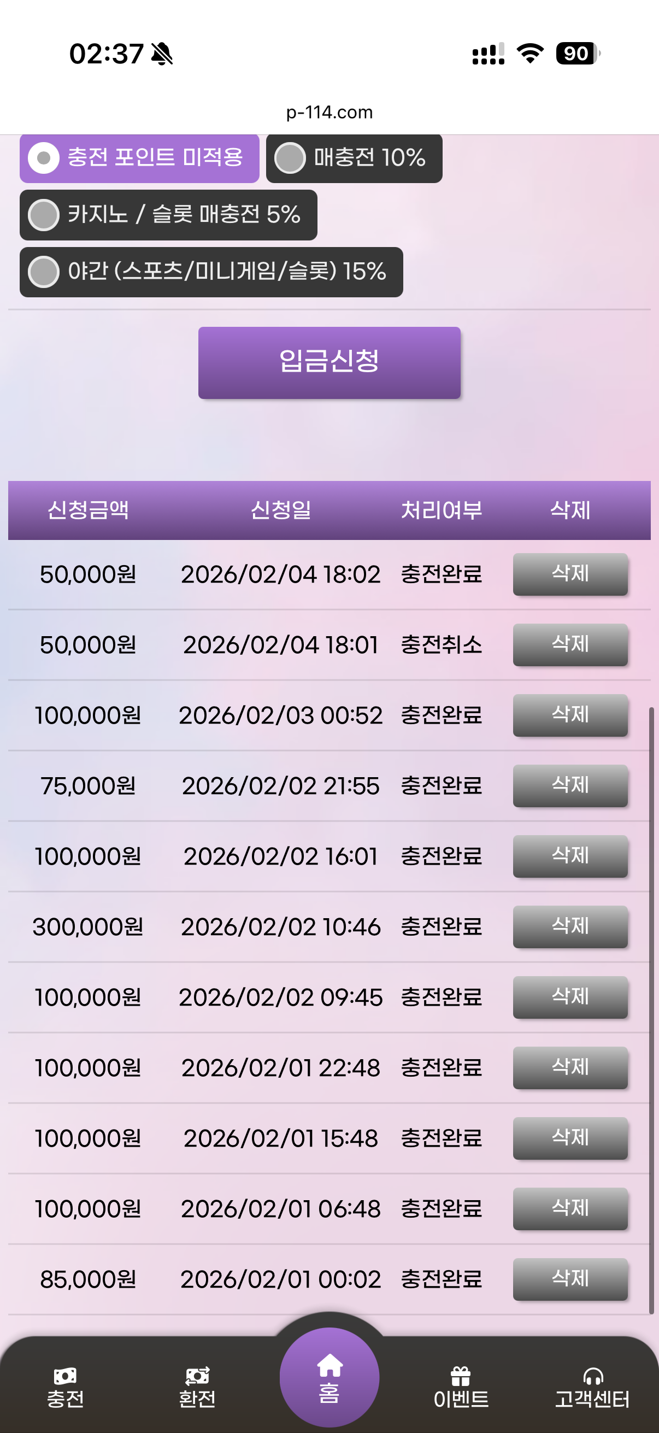Tap the silent mode bell icon
Image resolution: width=659 pixels, height=1433 pixels.
[x=162, y=54]
